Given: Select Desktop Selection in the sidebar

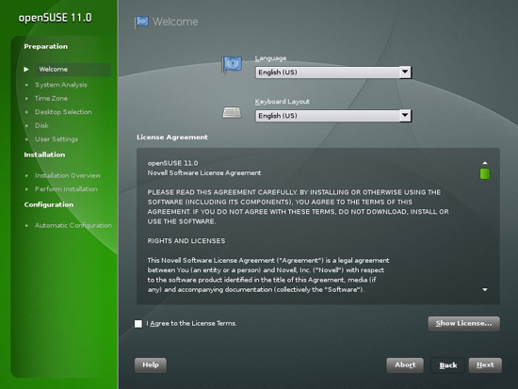Looking at the screenshot, I should coord(63,112).
